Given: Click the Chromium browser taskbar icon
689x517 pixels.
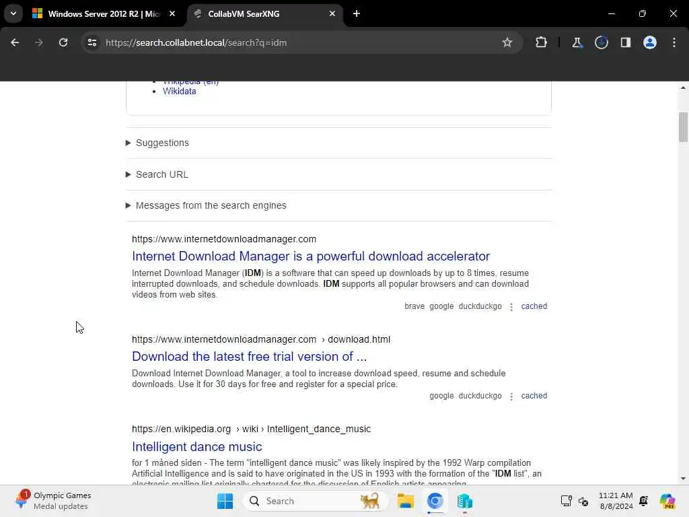Looking at the screenshot, I should pyautogui.click(x=435, y=501).
